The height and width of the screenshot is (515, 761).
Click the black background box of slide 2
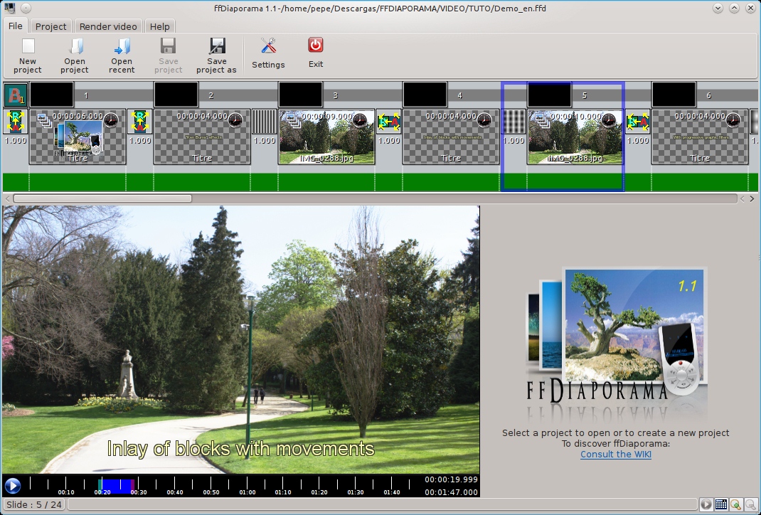[x=176, y=95]
